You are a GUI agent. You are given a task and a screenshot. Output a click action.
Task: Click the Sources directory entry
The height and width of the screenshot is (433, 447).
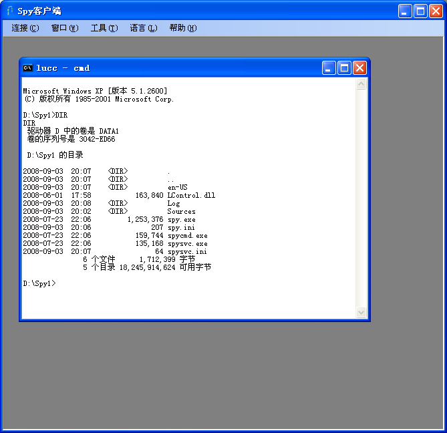[181, 212]
